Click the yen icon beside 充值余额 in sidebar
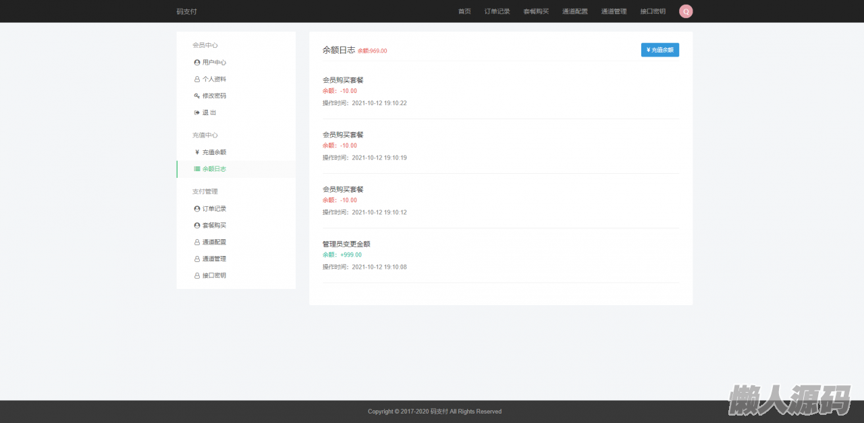The width and height of the screenshot is (864, 423). [197, 152]
